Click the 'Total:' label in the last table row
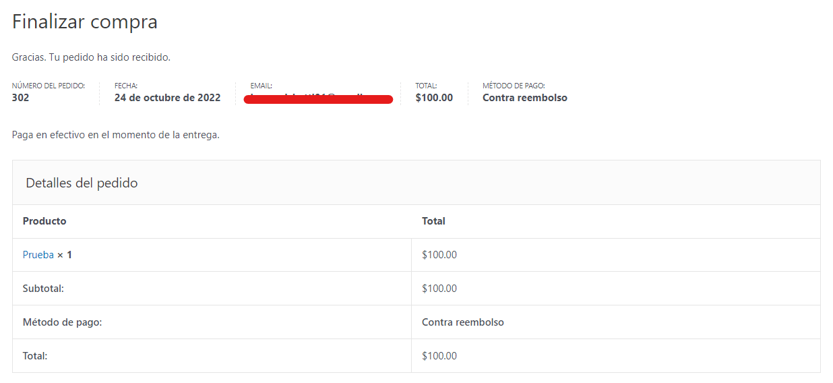The image size is (833, 383). pyautogui.click(x=35, y=356)
